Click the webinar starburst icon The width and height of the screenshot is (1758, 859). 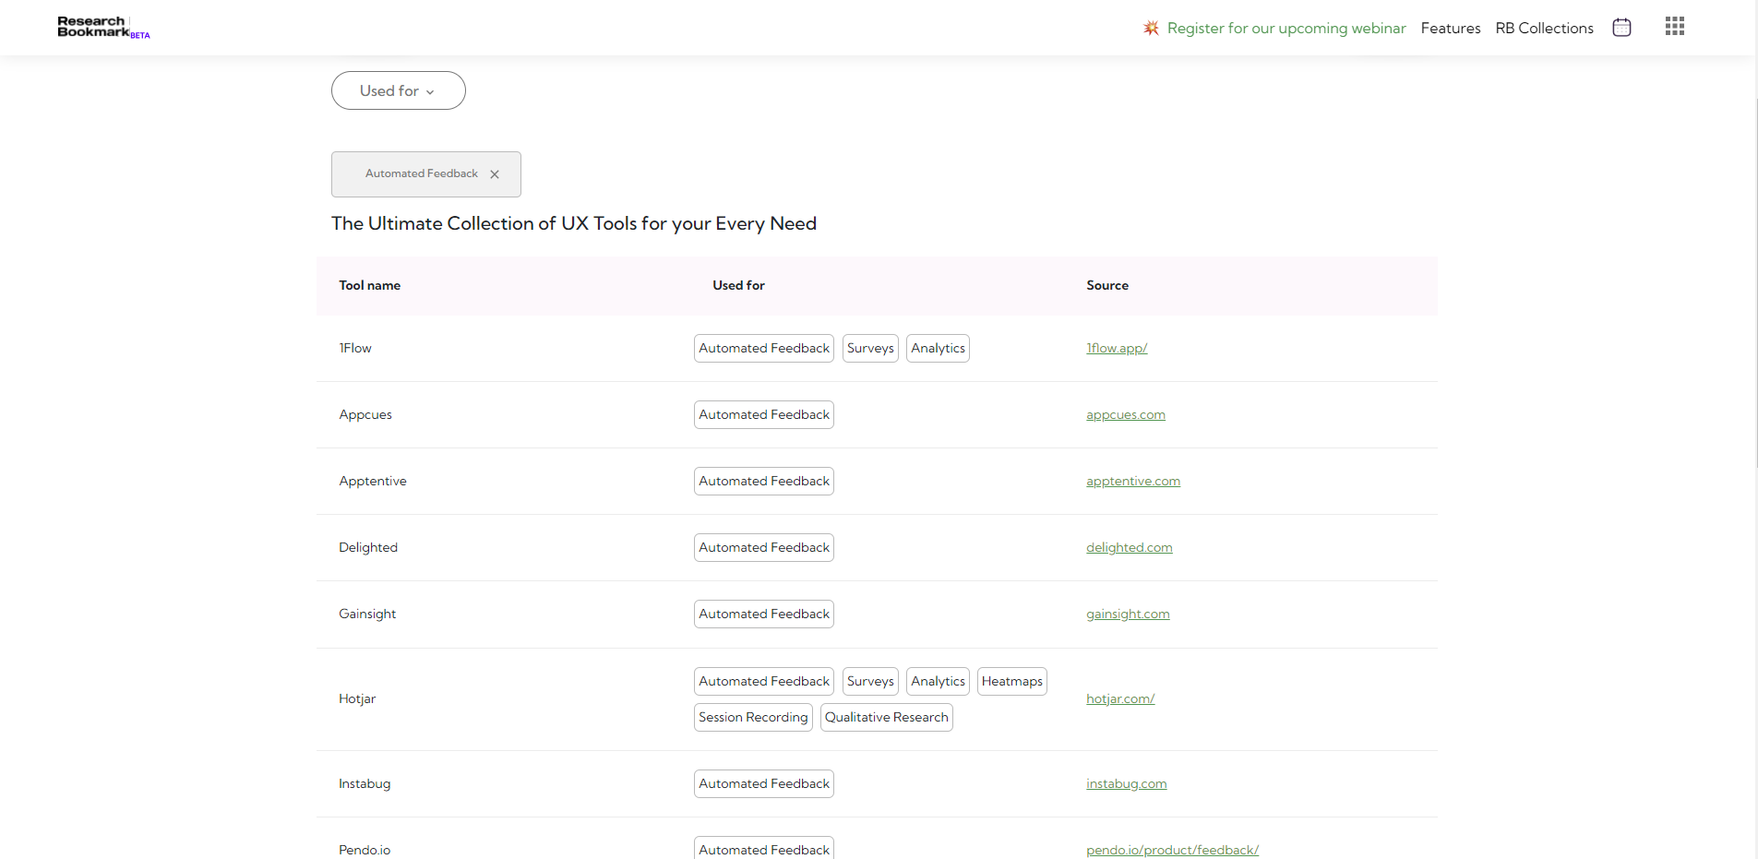(1151, 28)
